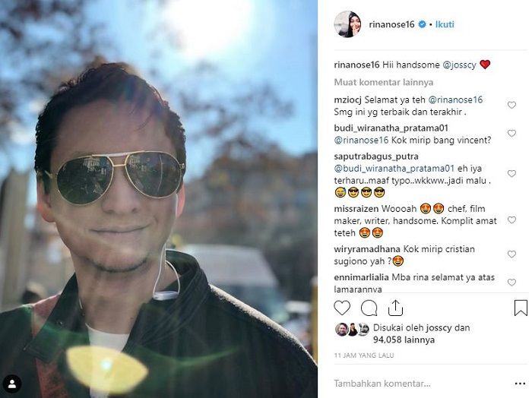Share the post via share icon
The width and height of the screenshot is (532, 398).
click(395, 308)
